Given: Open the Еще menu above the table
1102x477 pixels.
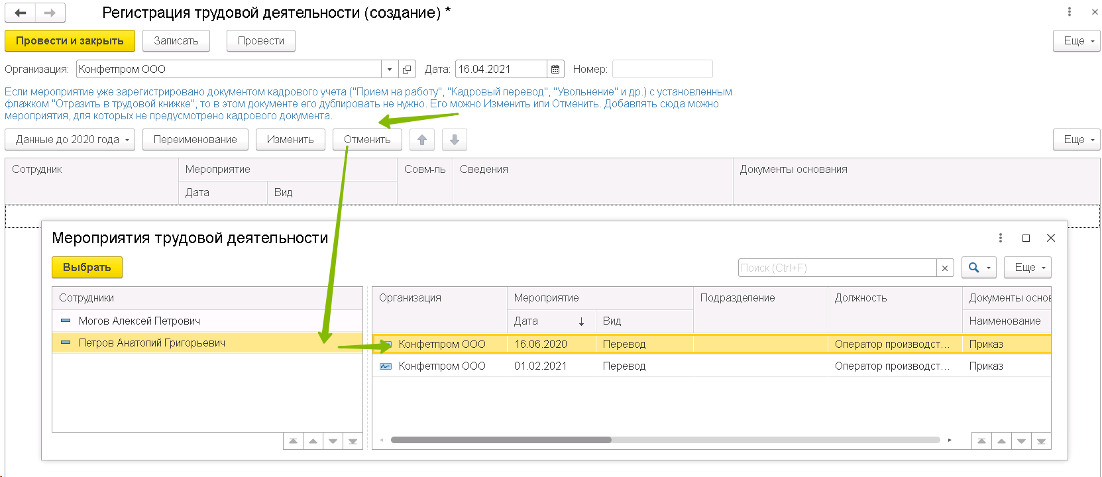Looking at the screenshot, I should point(1076,140).
